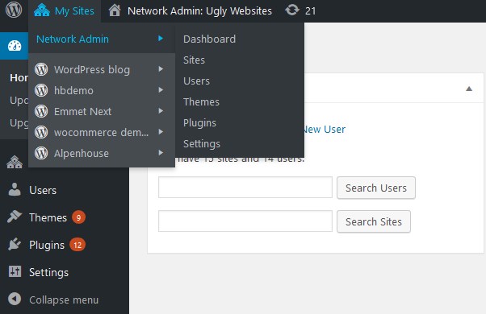Collapse the dashboard widget using triangle toggle

(469, 89)
